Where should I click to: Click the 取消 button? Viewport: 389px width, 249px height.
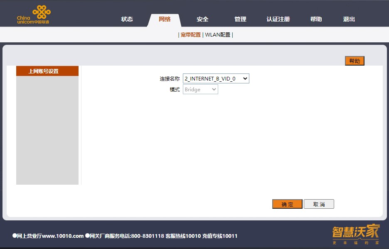[x=319, y=204]
